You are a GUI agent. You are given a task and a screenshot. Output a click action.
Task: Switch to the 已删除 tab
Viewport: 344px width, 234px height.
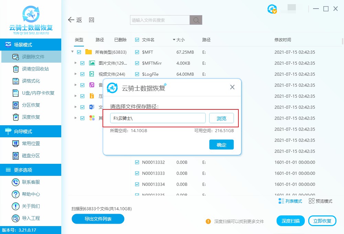[x=120, y=40]
